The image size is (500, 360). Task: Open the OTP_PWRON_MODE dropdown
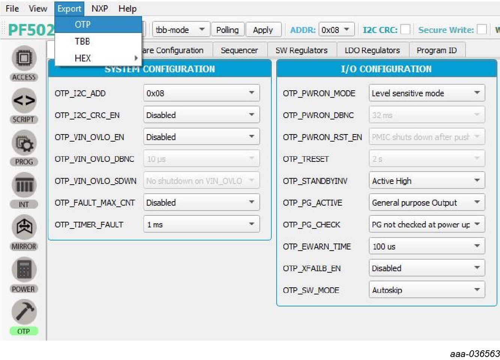click(427, 93)
